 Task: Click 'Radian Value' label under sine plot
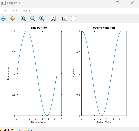(39, 122)
